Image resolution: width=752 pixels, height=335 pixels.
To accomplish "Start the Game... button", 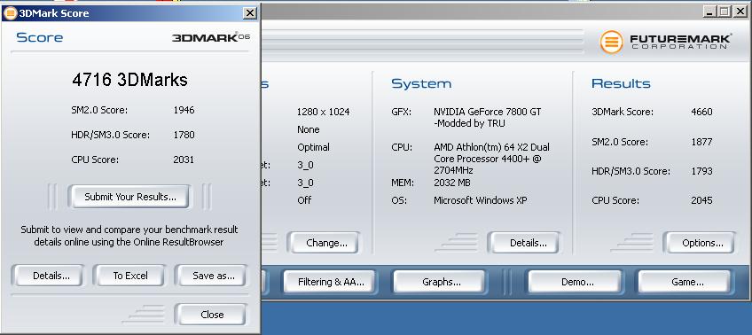I will pyautogui.click(x=685, y=282).
